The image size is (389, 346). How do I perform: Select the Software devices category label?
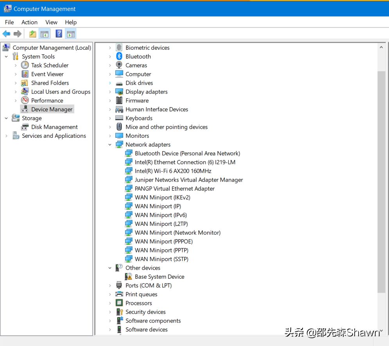[146, 329]
